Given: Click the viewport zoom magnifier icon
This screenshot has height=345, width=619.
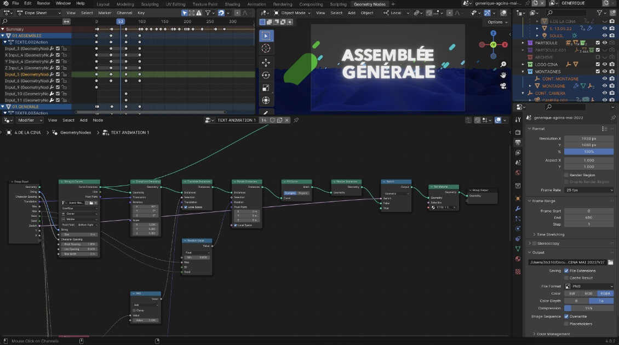Looking at the screenshot, I should (503, 64).
